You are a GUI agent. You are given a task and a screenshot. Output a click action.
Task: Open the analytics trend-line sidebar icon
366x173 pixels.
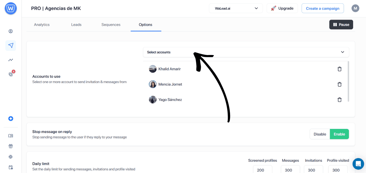tap(11, 60)
